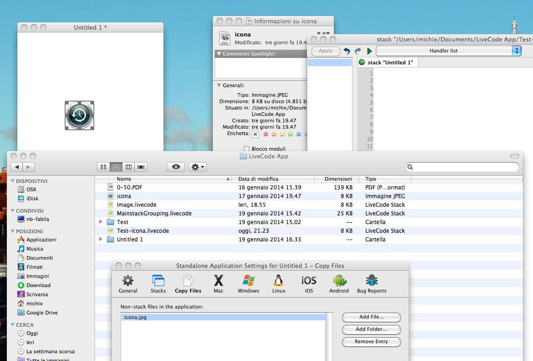
Task: Collapse the Commenti Spotlight section
Action: (219, 54)
